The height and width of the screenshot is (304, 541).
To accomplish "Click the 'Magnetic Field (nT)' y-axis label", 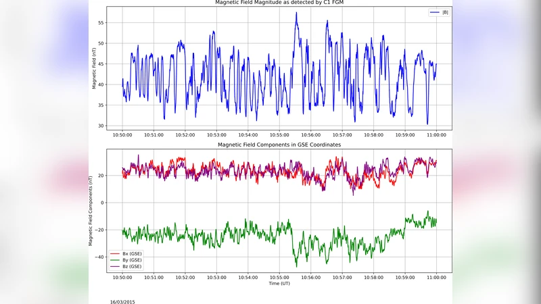I will [x=95, y=68].
